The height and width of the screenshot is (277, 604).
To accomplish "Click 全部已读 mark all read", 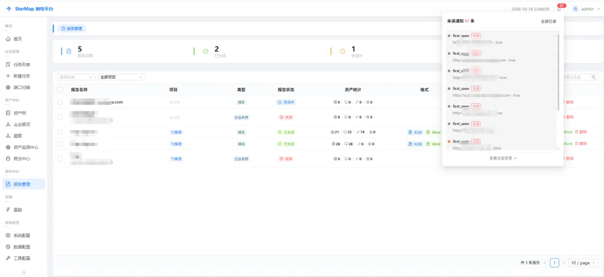I will 549,21.
